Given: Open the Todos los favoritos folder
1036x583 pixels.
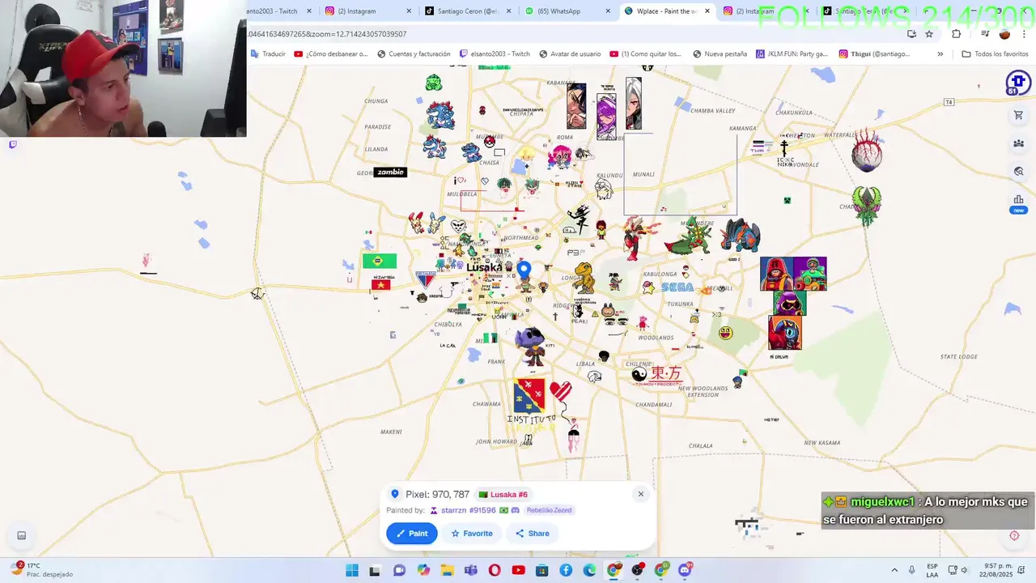Looking at the screenshot, I should coord(995,54).
